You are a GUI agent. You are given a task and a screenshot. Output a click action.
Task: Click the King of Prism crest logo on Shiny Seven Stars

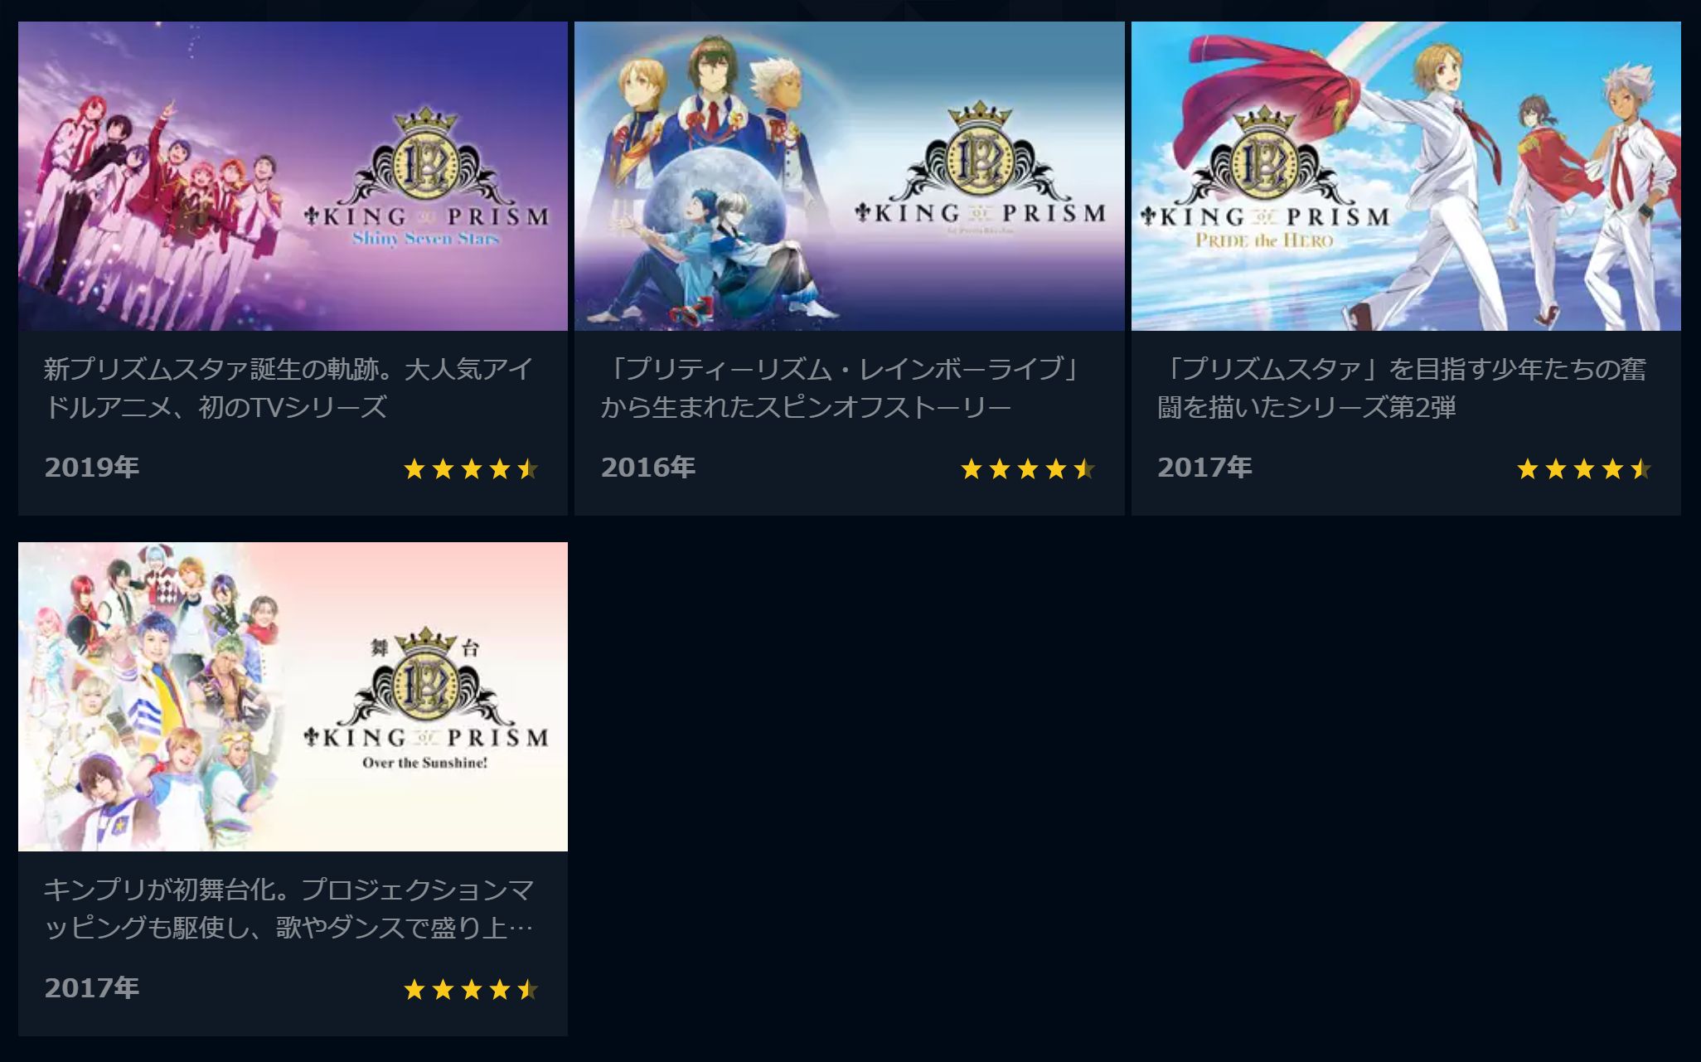point(427,158)
